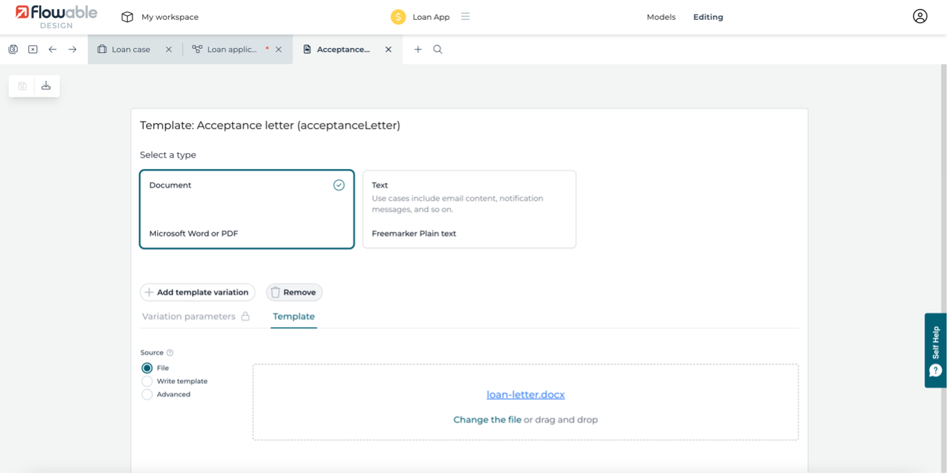Click Add template variation button
Screen dimensions: 950x476
tap(198, 293)
